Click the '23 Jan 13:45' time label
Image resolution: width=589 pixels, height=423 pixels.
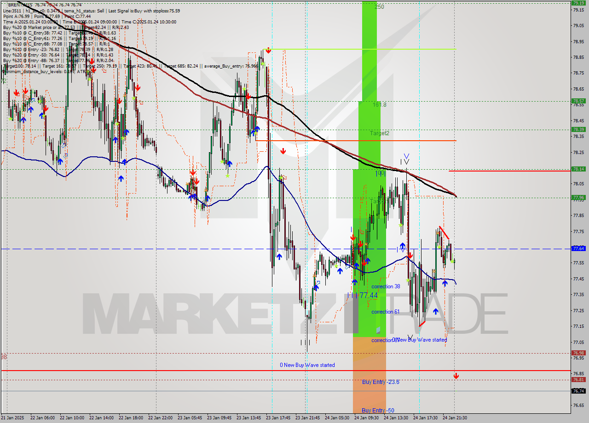click(248, 418)
